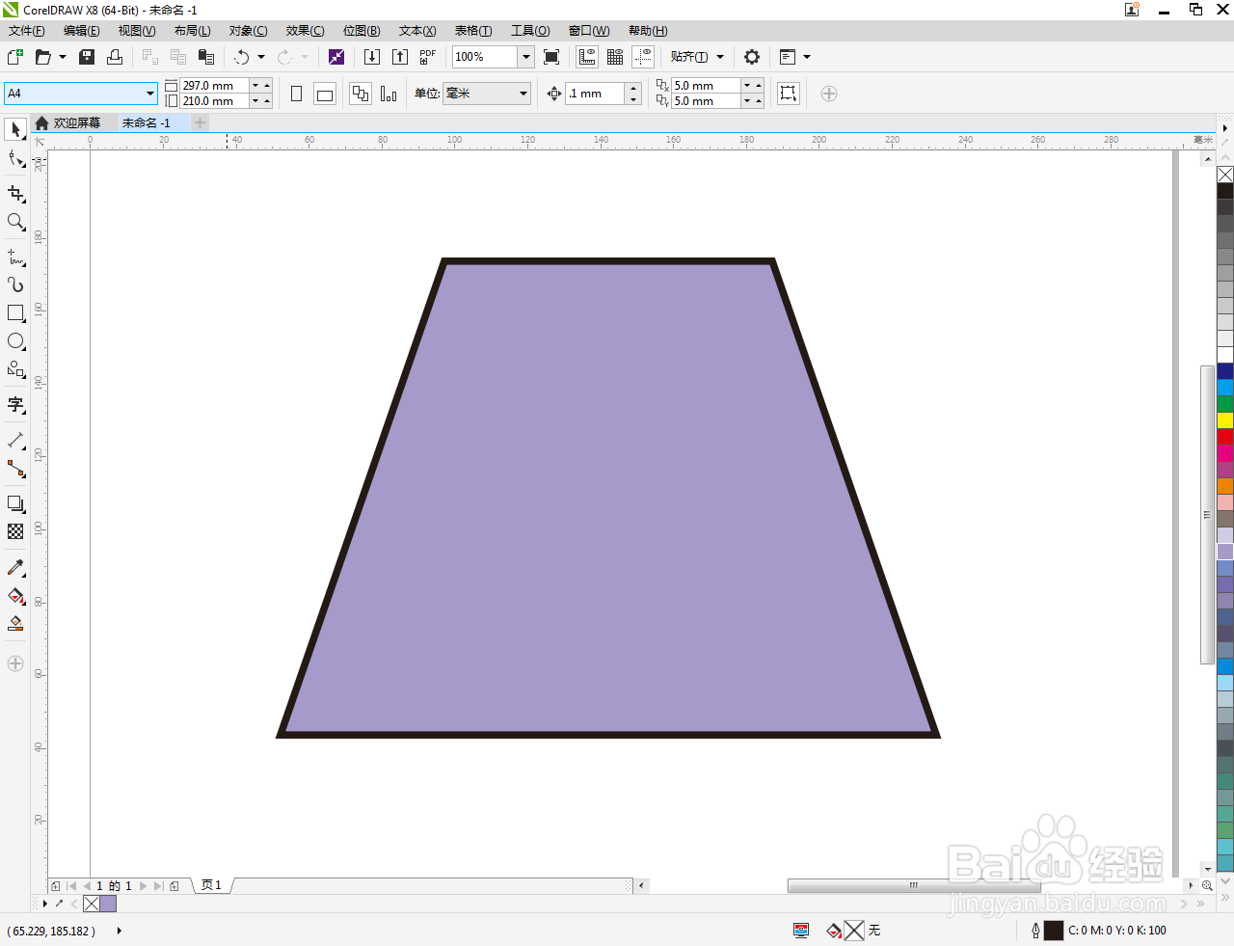Click the New document icon
Viewport: 1234px width, 946px height.
tap(15, 57)
